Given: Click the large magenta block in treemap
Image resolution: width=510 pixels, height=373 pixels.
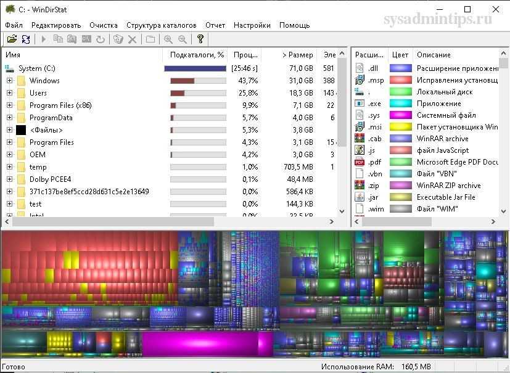Looking at the screenshot, I should 200,344.
